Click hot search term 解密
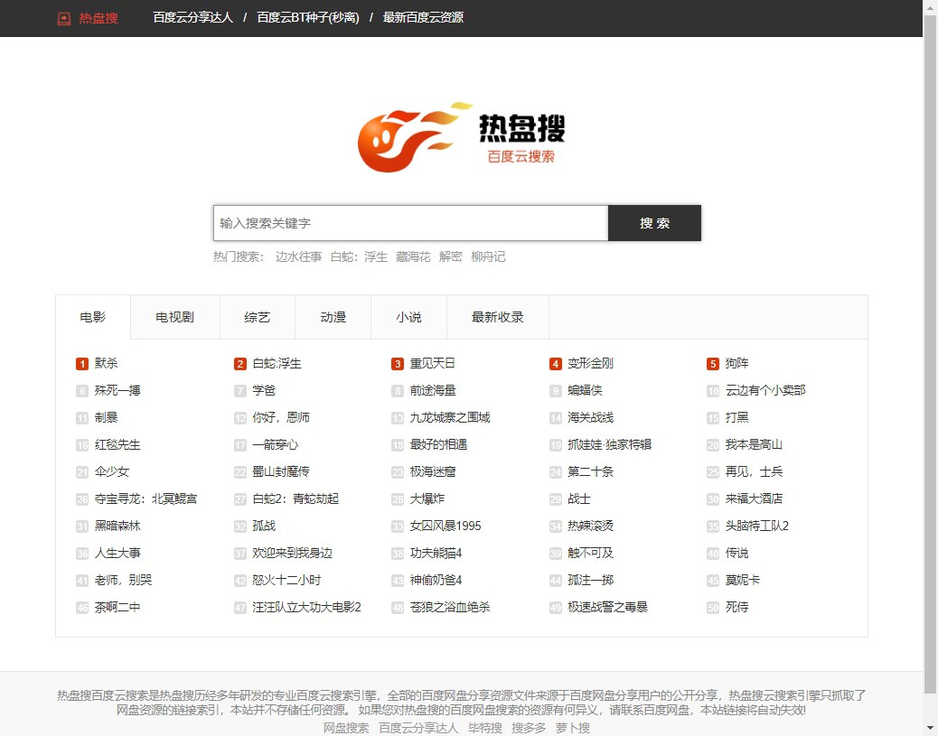Image resolution: width=938 pixels, height=736 pixels. coord(450,256)
